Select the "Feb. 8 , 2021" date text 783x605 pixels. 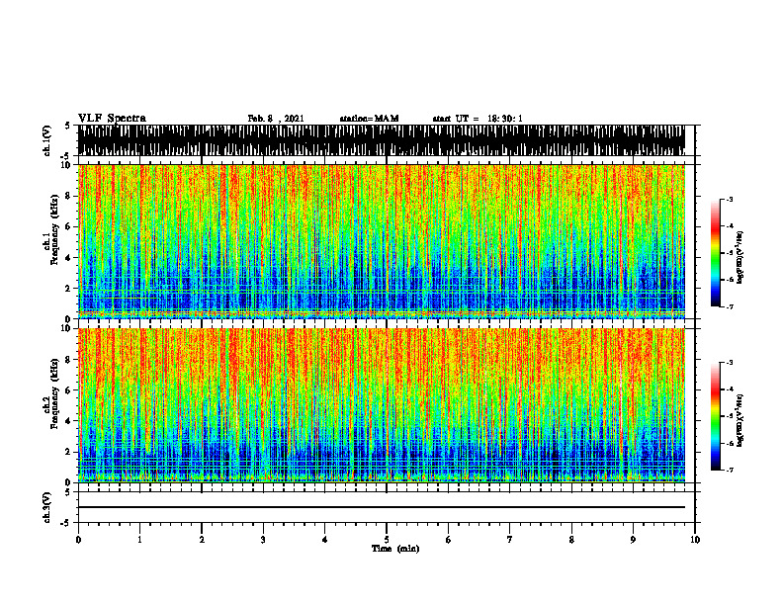pyautogui.click(x=276, y=119)
